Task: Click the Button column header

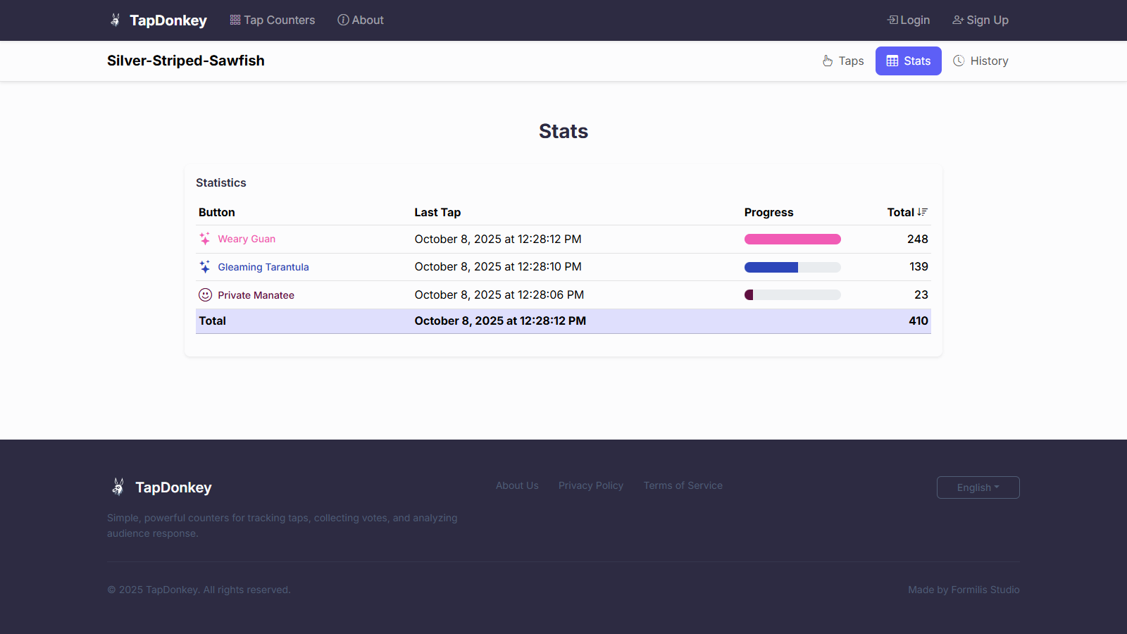Action: click(x=217, y=212)
